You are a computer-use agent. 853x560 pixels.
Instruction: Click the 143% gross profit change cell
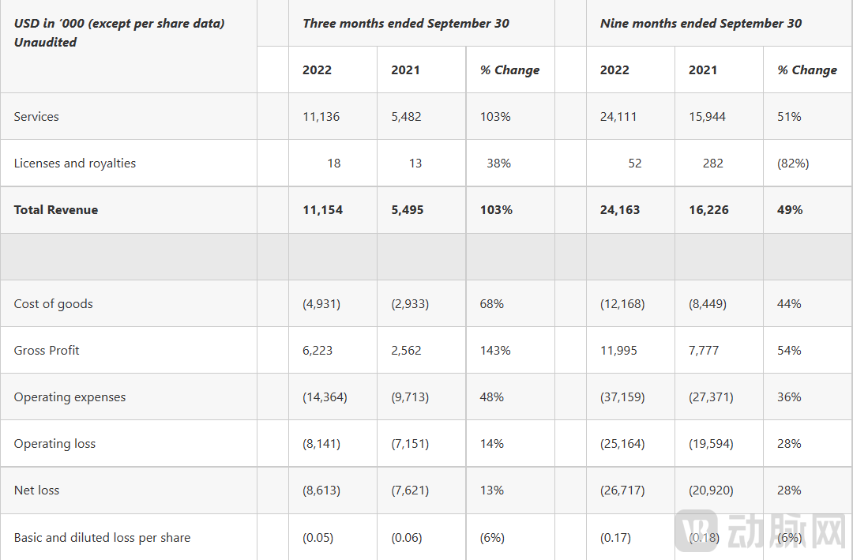coord(495,351)
